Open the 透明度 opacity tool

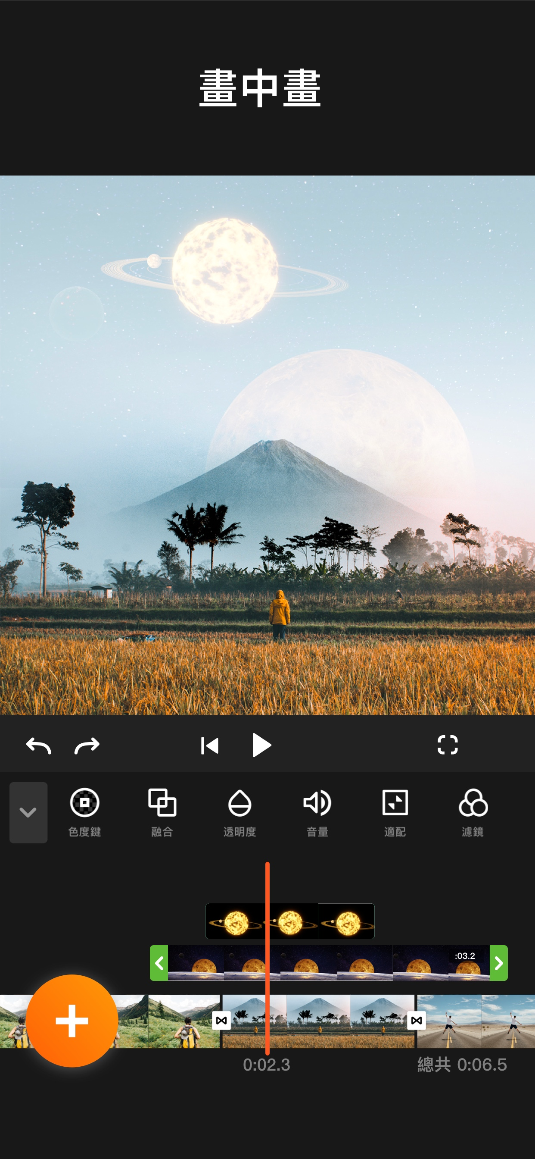tap(240, 813)
